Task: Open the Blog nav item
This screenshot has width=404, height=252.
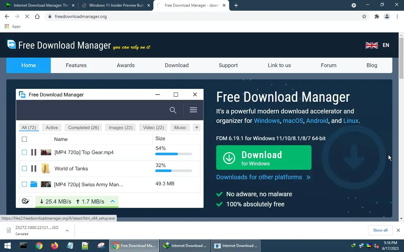Action: (x=372, y=65)
